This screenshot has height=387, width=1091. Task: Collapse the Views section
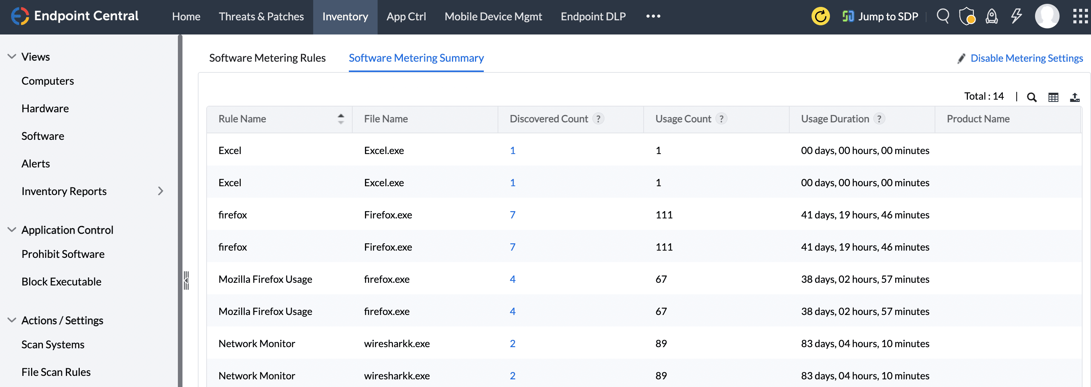12,57
